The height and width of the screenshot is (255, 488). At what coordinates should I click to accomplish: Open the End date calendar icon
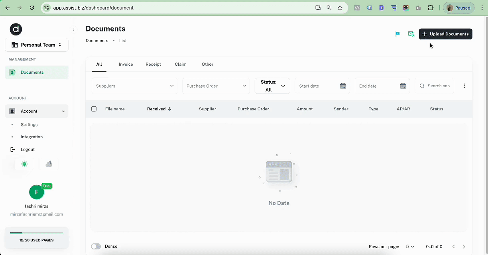pos(403,86)
